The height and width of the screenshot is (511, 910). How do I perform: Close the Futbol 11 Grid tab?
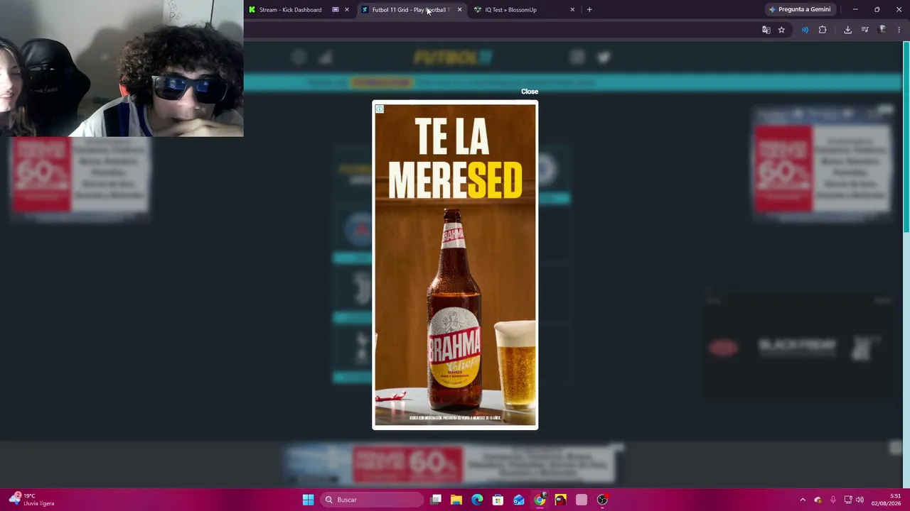[459, 10]
